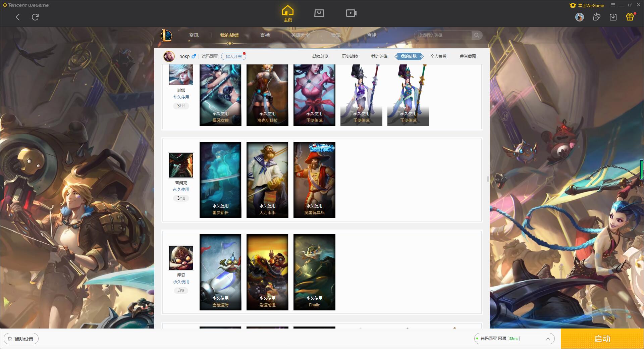
Task: Expand the 德玛西亚 网通 server dropdown
Action: pos(514,339)
